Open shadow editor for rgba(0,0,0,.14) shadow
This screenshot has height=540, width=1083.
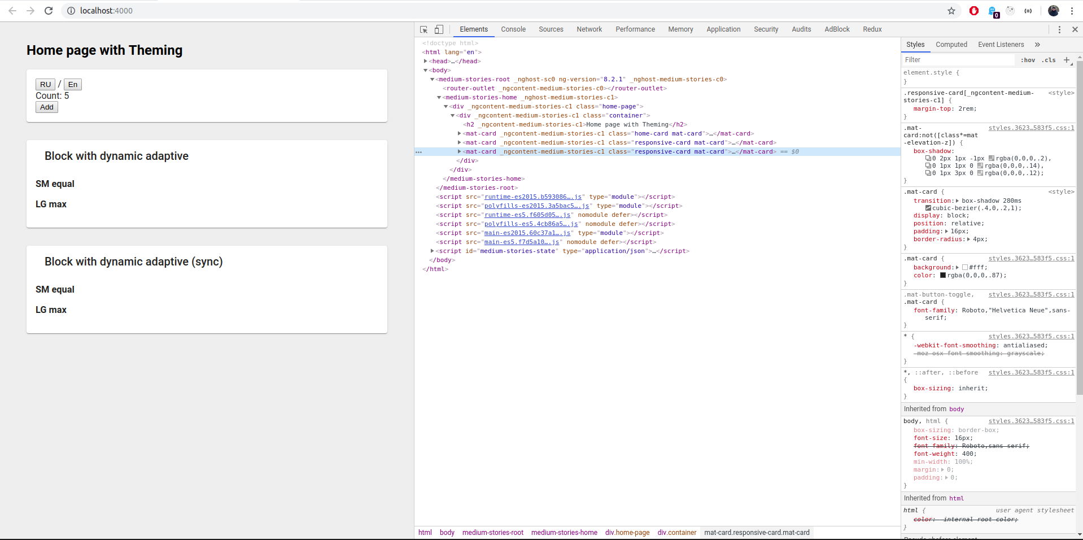tap(928, 166)
